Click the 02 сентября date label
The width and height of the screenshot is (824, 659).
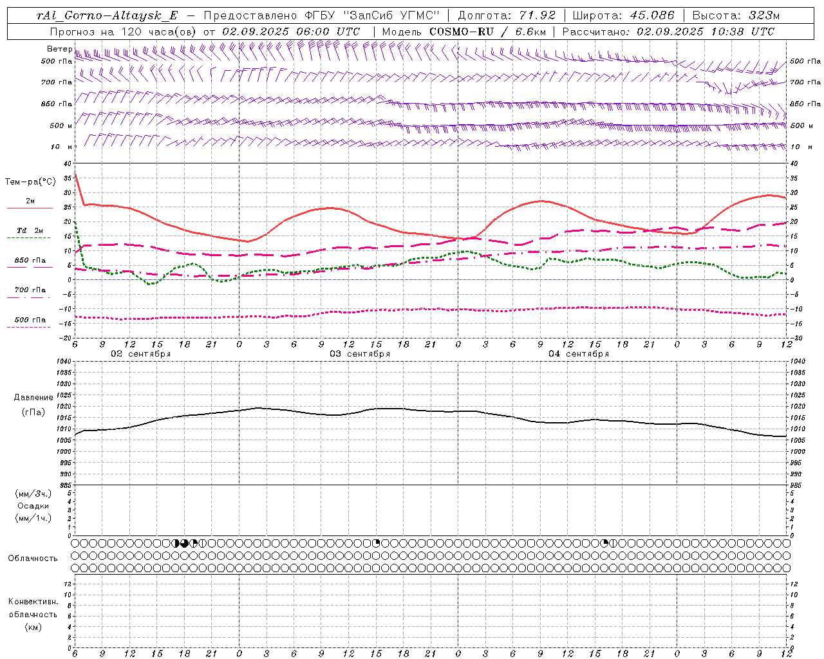[x=141, y=354]
